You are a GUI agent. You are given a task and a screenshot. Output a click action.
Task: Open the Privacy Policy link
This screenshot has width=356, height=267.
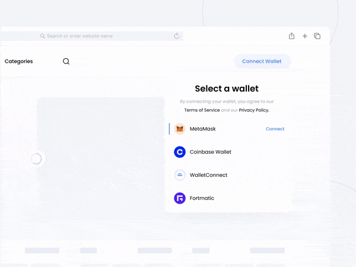click(x=254, y=110)
